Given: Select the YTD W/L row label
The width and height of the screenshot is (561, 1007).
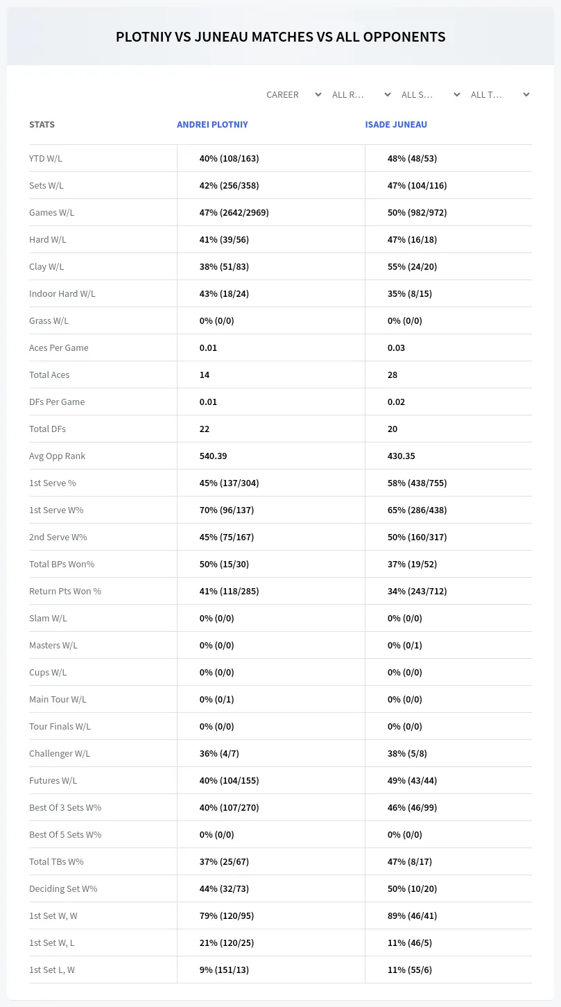Looking at the screenshot, I should (x=46, y=158).
